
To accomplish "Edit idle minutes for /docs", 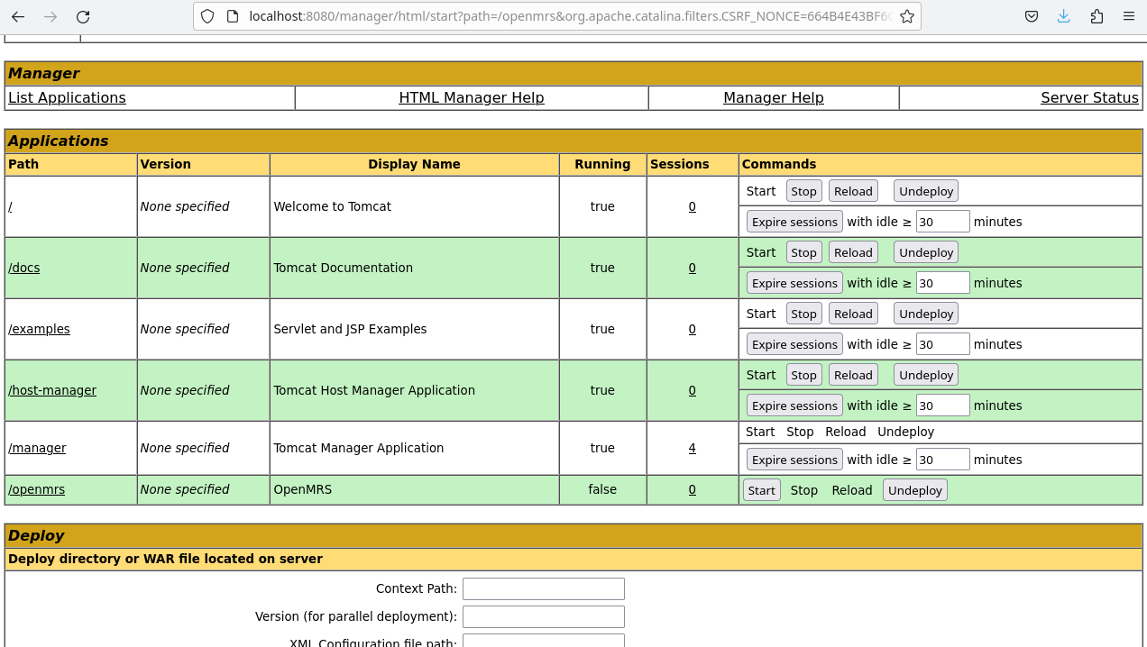I will [x=942, y=283].
